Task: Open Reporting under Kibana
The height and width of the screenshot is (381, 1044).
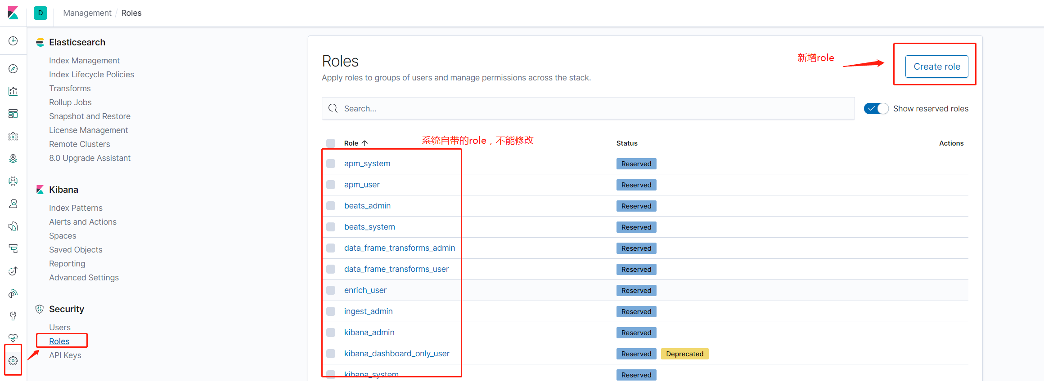Action: [x=67, y=263]
